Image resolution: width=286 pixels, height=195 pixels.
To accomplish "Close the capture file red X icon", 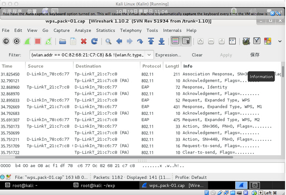I will [84, 41].
